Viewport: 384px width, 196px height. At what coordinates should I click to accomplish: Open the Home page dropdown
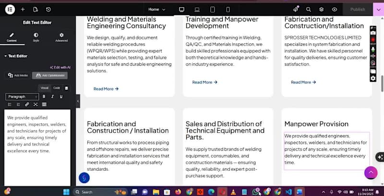coord(157,10)
